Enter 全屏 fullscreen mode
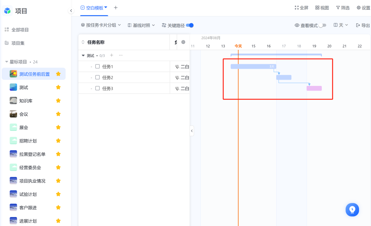 pyautogui.click(x=302, y=8)
